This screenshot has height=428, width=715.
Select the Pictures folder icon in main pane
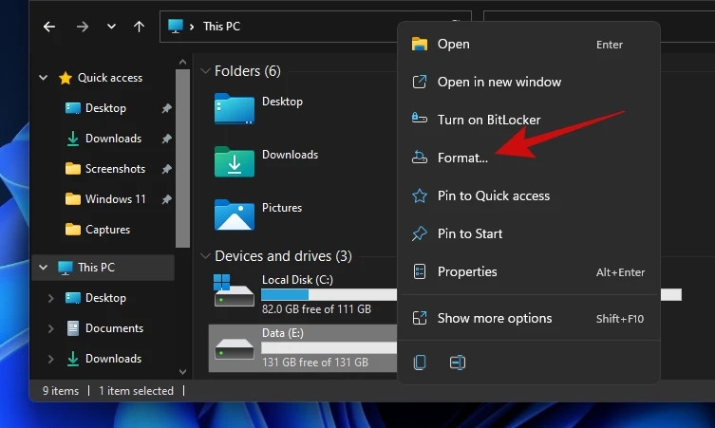click(235, 214)
